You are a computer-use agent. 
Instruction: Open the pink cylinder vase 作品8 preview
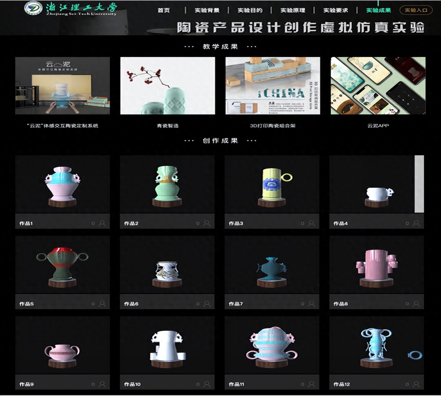point(376,265)
